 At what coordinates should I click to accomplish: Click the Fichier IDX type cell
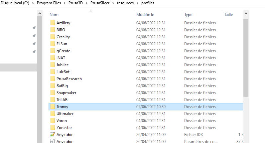tap(194, 135)
